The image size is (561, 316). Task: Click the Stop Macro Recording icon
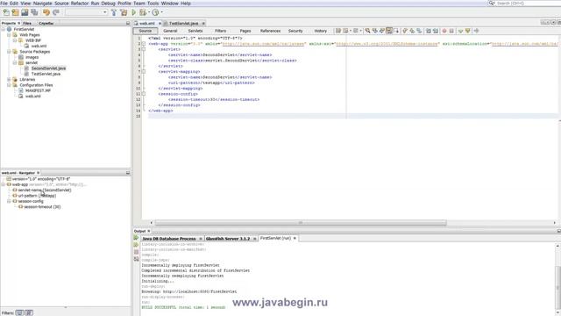451,31
